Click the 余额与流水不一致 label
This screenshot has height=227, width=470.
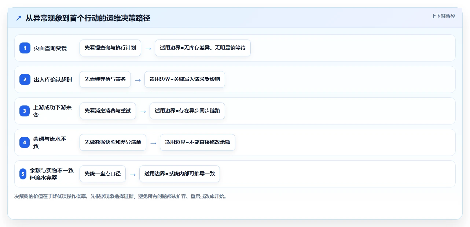[53, 142]
